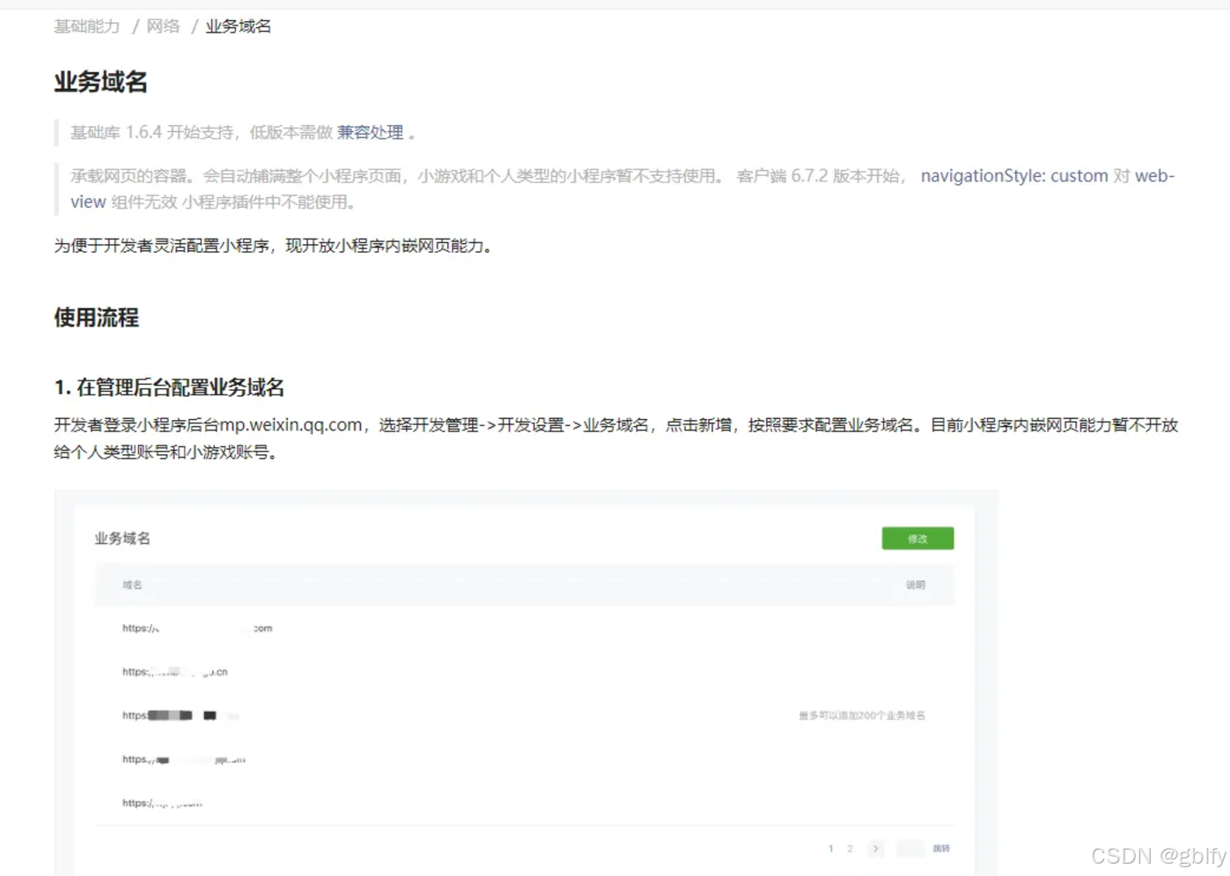
Task: Click the 业务域名 main page heading
Action: [x=100, y=83]
